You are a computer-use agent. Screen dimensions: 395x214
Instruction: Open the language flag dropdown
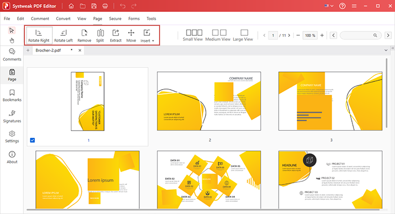(329, 6)
